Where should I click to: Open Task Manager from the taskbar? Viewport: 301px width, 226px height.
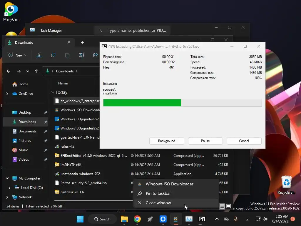189,219
